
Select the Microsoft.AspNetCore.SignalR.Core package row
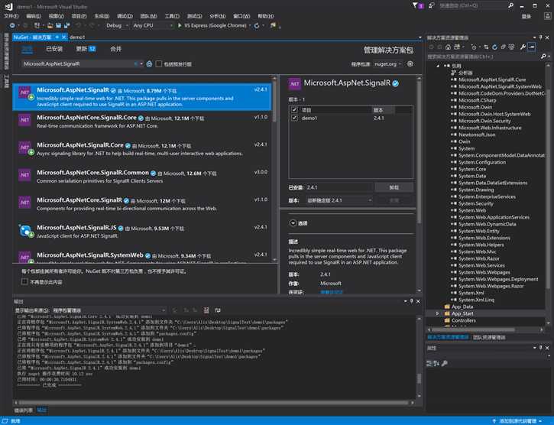tap(143, 122)
